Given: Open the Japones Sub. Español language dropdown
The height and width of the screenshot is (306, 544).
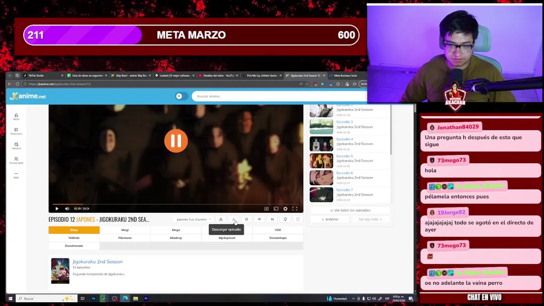Looking at the screenshot, I should tap(194, 219).
